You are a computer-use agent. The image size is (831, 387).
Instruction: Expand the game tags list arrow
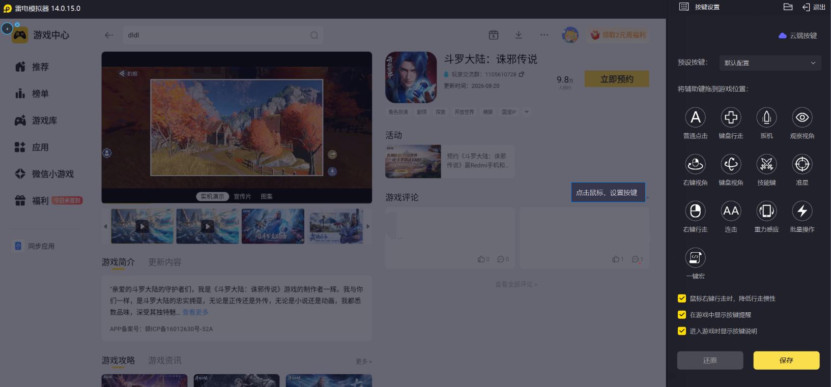click(x=527, y=112)
